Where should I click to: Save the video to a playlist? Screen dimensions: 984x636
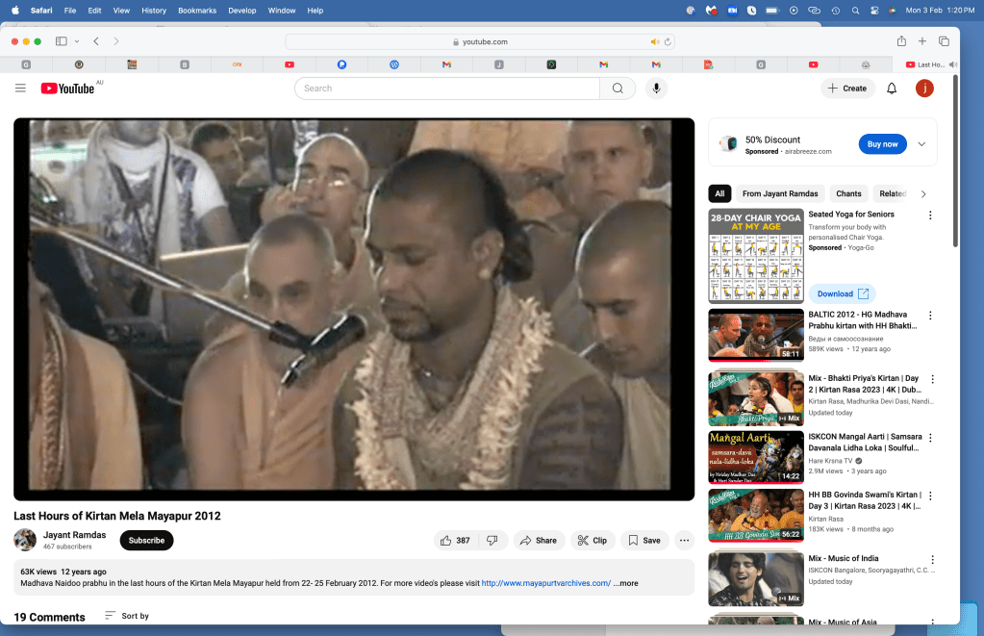coord(644,541)
